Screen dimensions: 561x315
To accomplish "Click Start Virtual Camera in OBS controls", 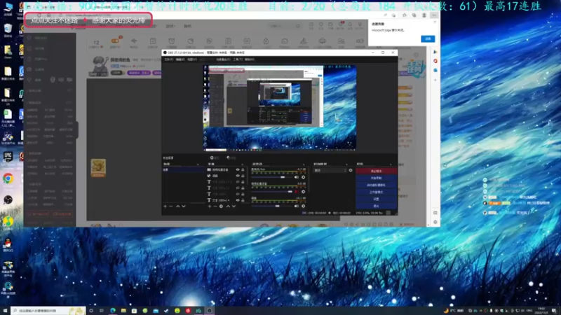I will pos(376,185).
